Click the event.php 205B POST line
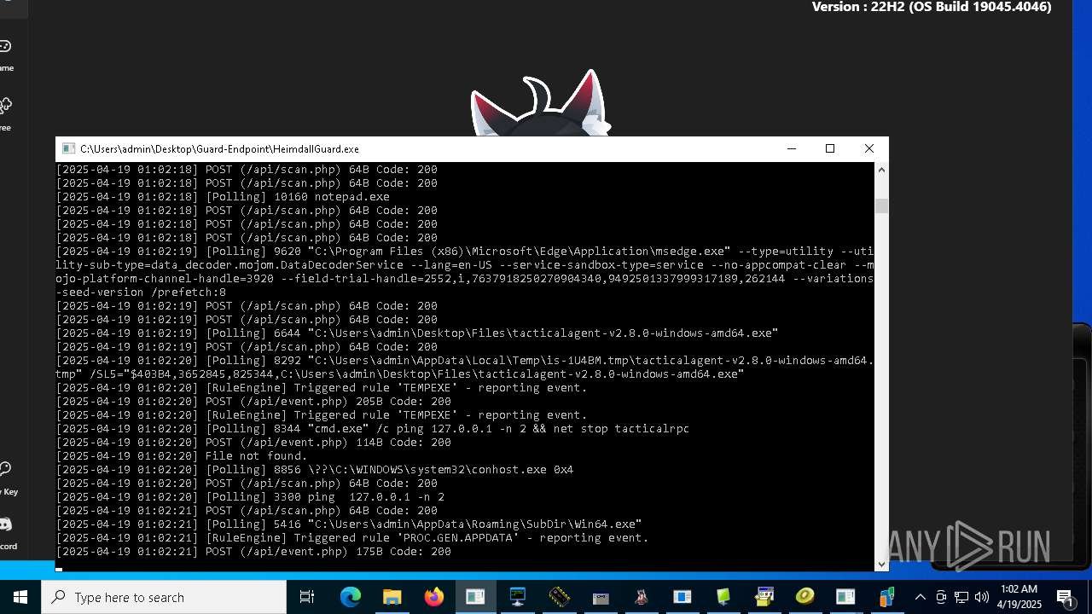Image resolution: width=1092 pixels, height=614 pixels. (x=253, y=402)
